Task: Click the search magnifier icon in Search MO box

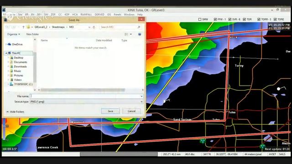Action: (x=139, y=27)
